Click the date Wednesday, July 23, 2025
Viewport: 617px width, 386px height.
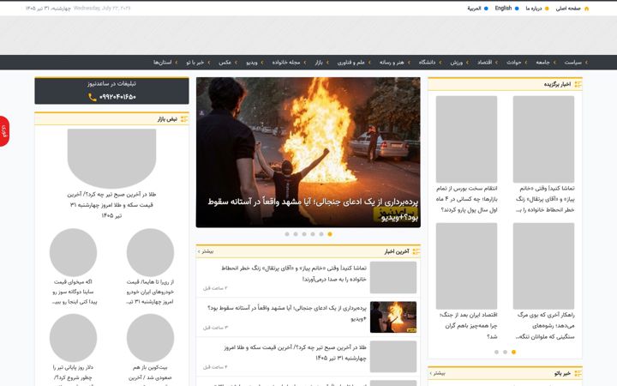(101, 9)
